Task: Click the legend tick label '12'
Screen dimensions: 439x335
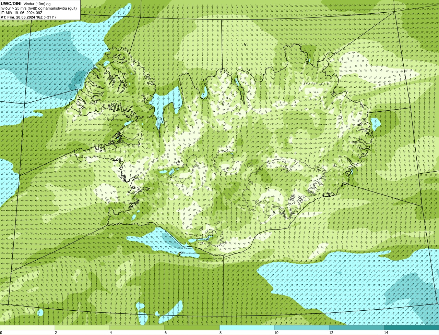Action: pyautogui.click(x=331, y=333)
